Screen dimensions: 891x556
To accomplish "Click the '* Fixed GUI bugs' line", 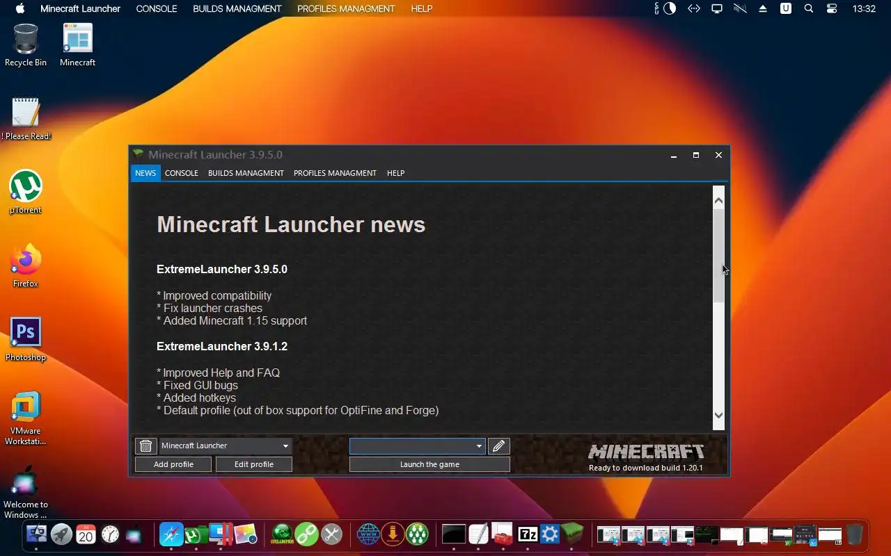I will click(197, 385).
